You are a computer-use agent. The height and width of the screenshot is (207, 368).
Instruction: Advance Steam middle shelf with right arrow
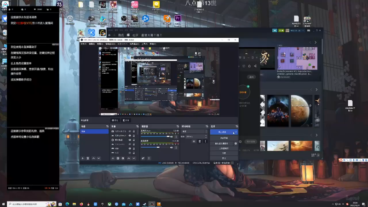pos(316,90)
